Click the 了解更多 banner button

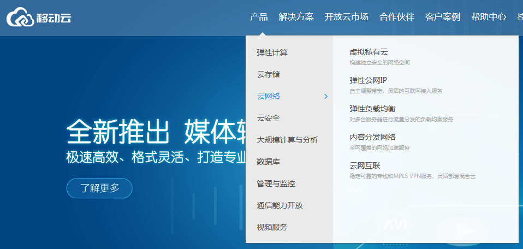point(99,188)
